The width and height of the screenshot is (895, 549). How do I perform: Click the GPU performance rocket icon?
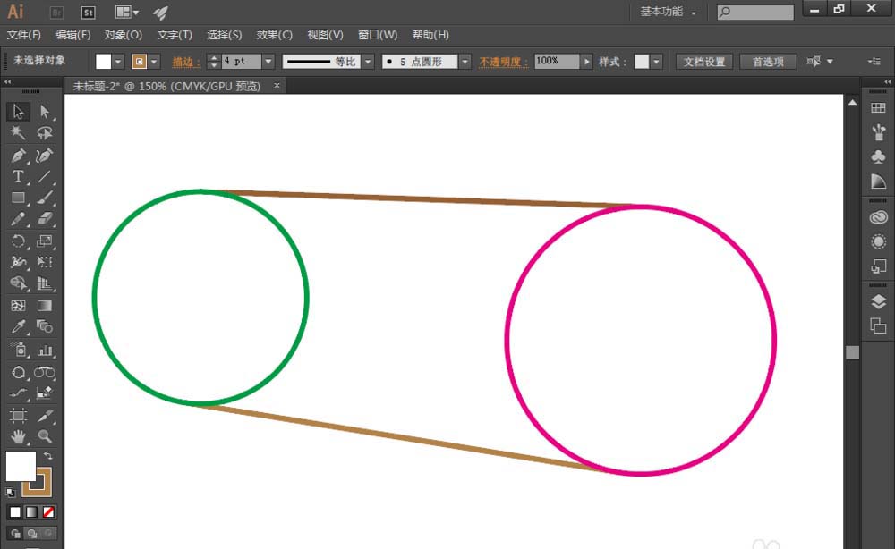[x=161, y=13]
